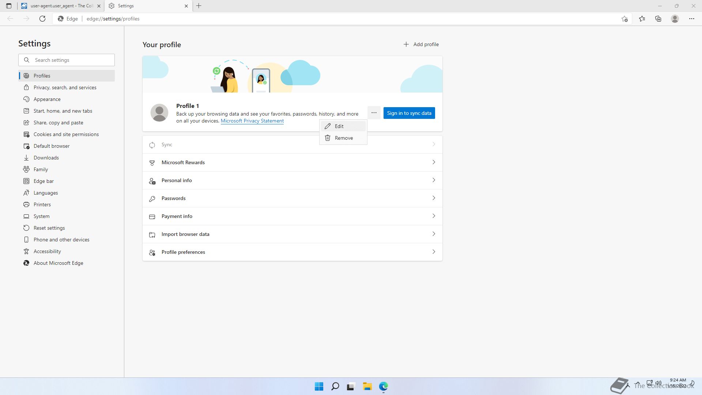
Task: Click the three-dot profile more actions button
Action: click(374, 113)
